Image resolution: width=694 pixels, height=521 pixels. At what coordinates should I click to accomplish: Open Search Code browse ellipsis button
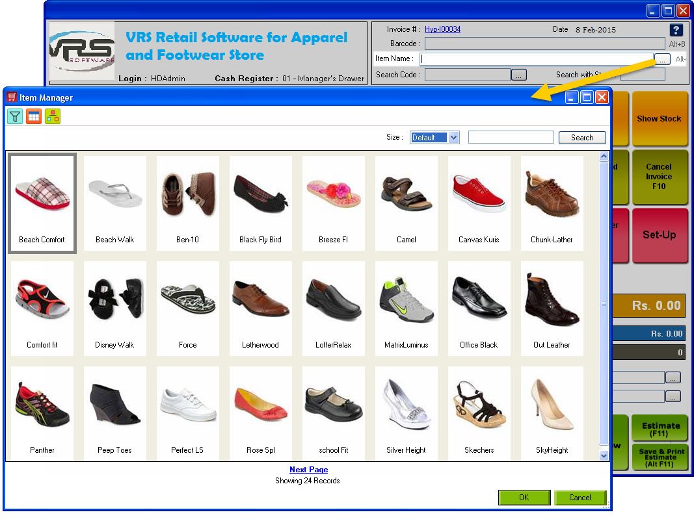pos(519,75)
